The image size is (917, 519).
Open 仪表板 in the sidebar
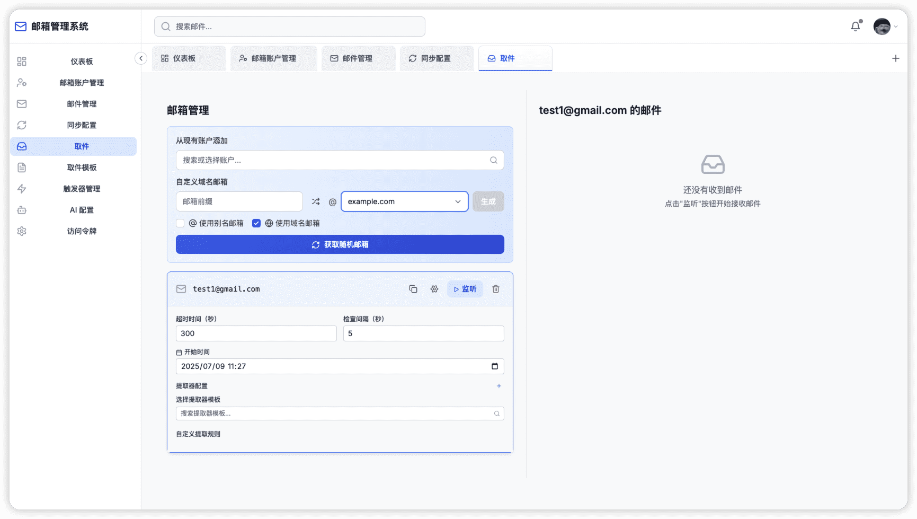[x=73, y=61]
